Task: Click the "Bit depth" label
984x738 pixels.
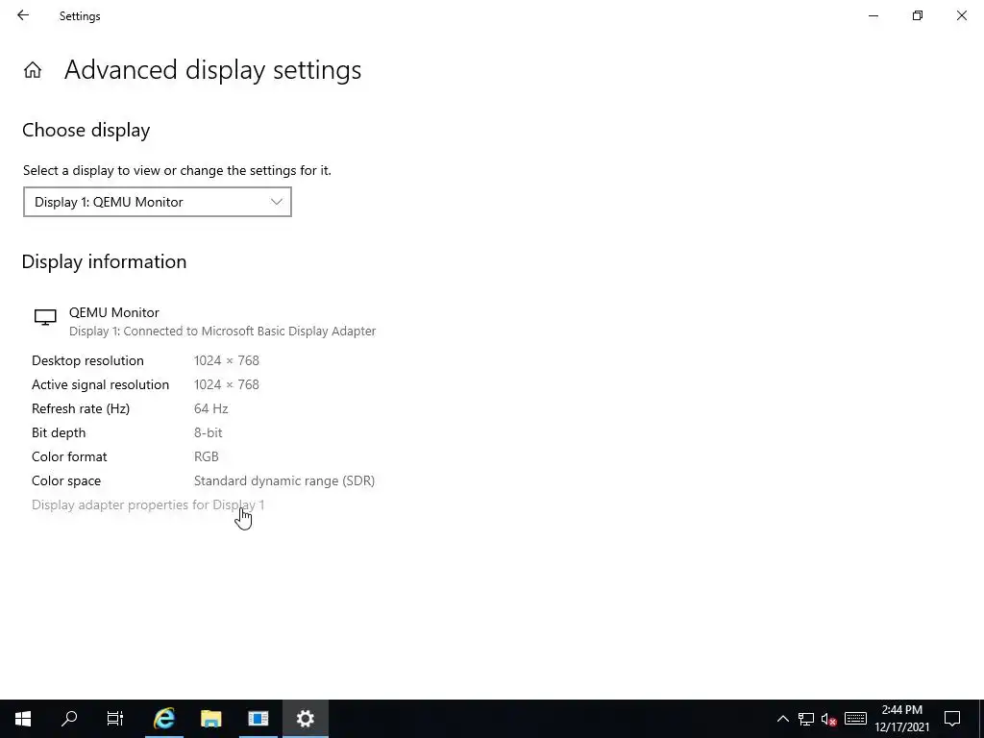Action: 59,433
